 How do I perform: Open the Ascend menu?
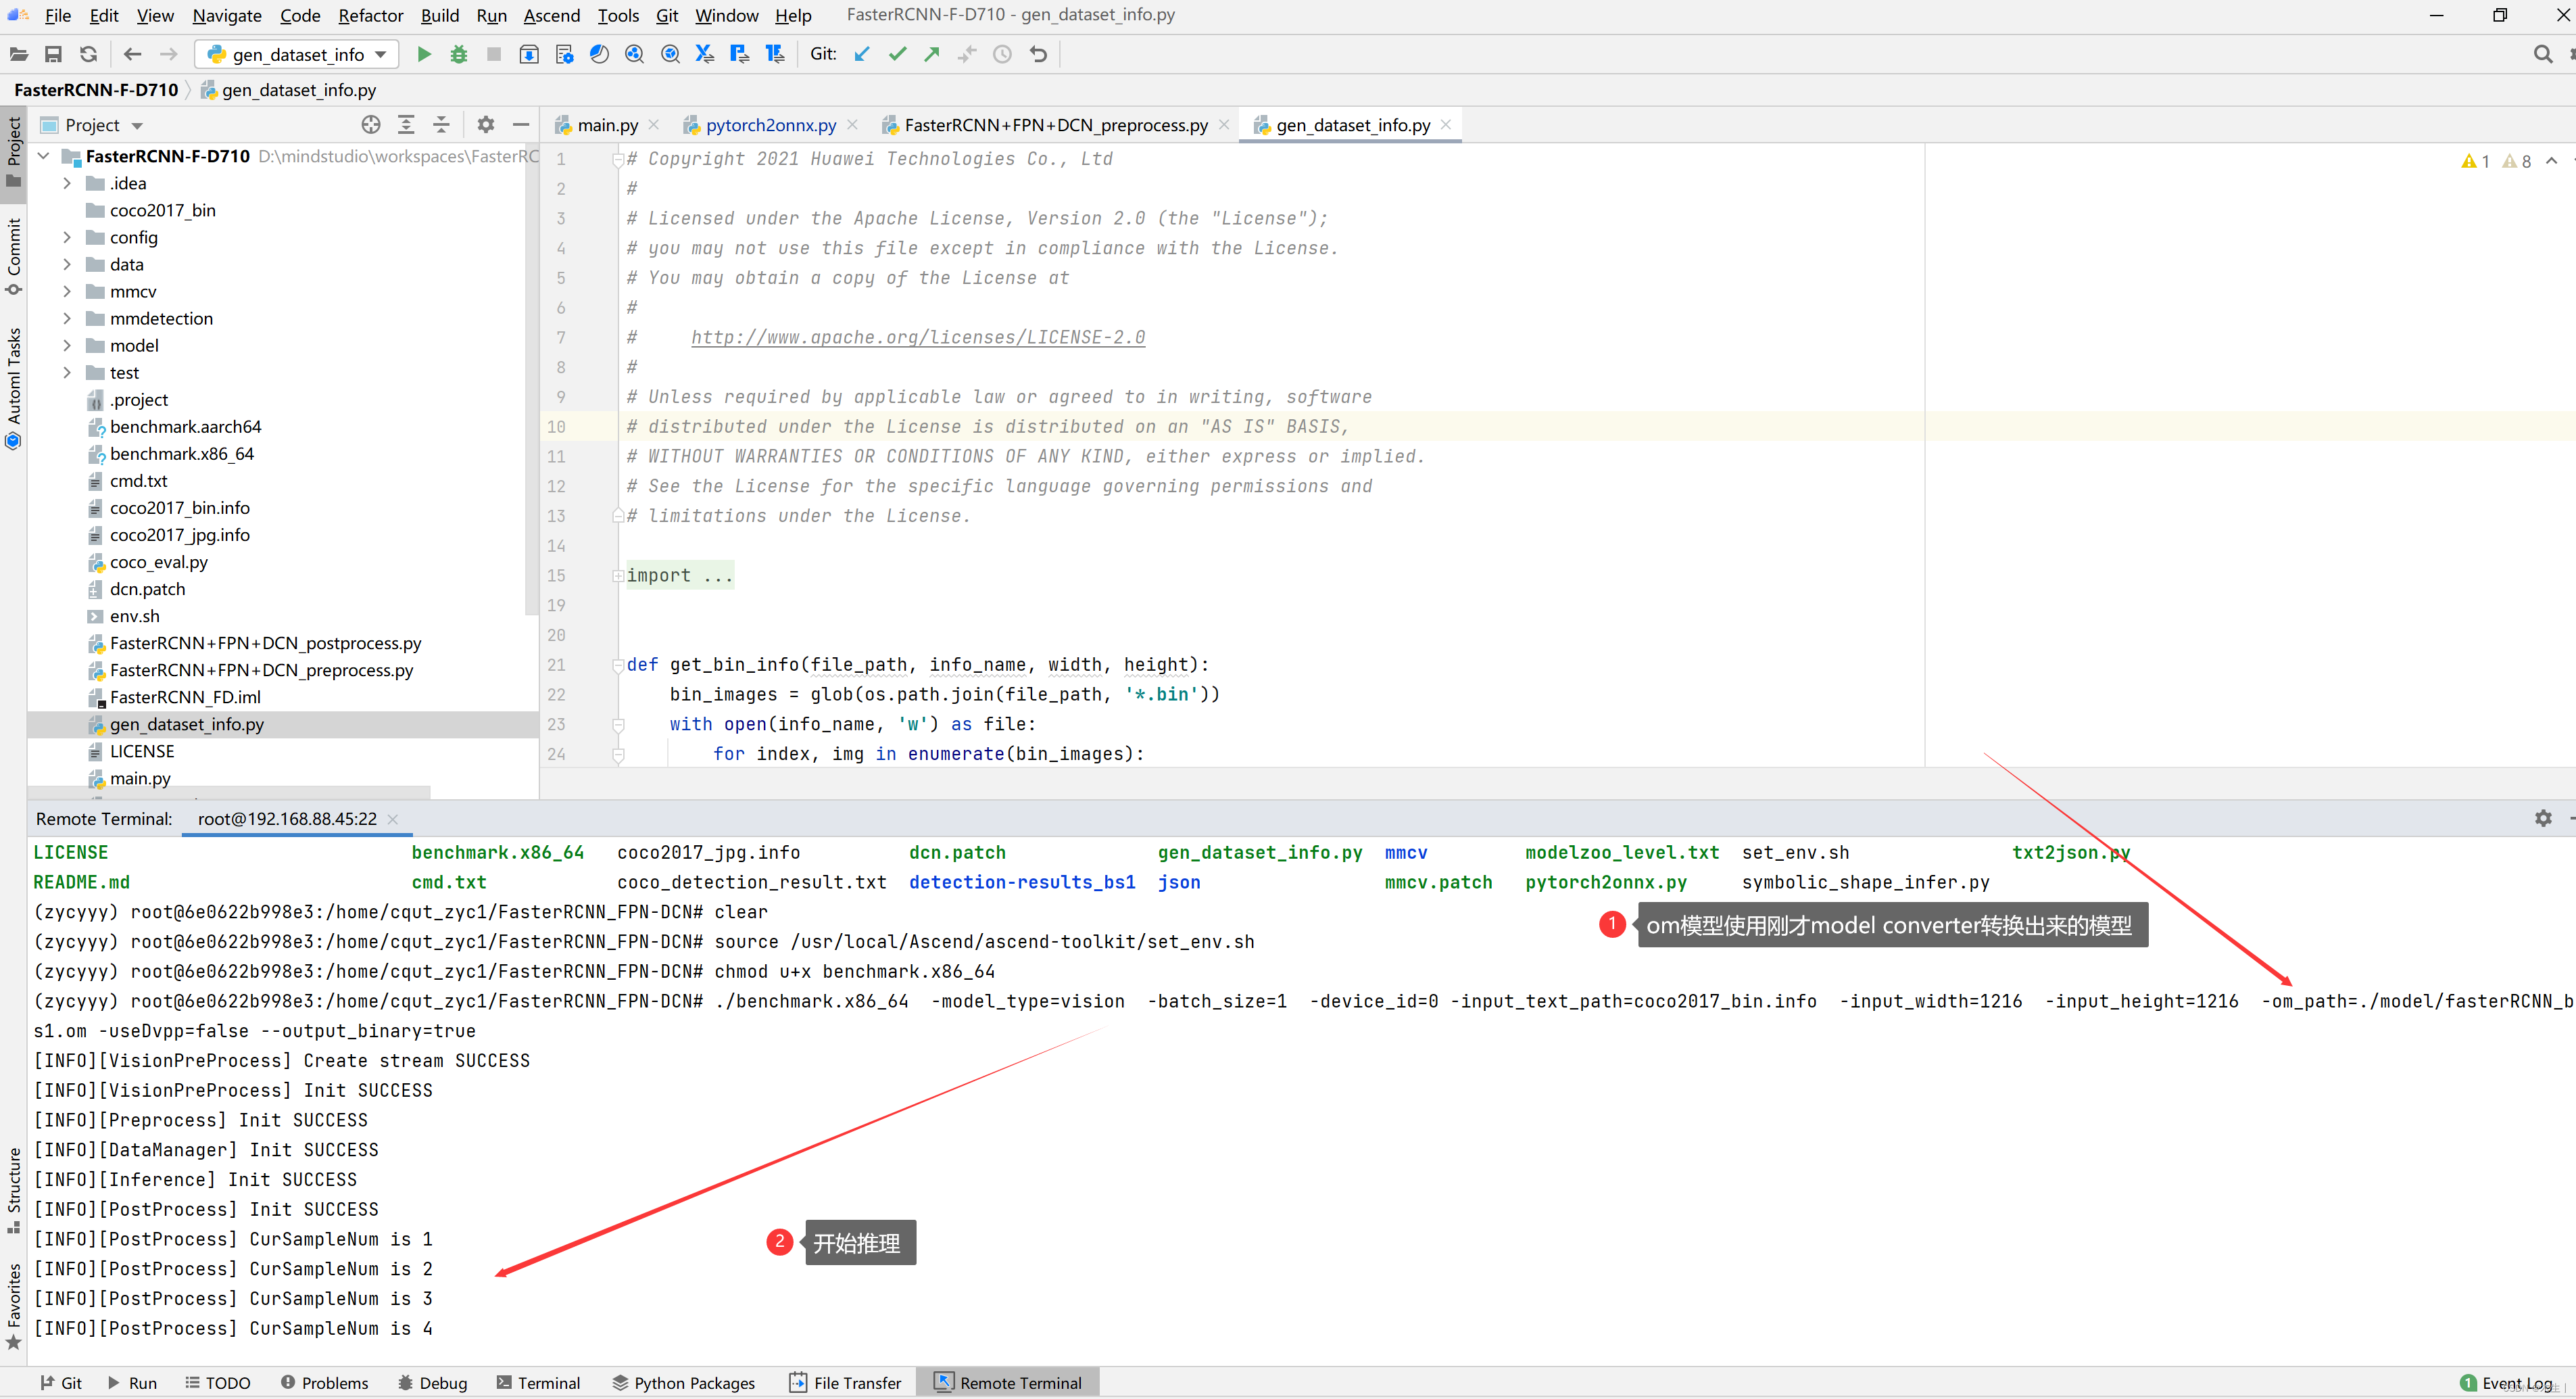click(551, 15)
